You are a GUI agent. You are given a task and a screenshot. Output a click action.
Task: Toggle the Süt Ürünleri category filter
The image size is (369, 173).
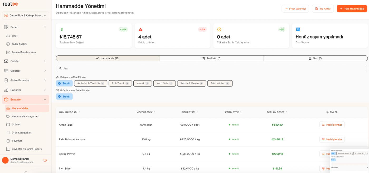pos(220,83)
